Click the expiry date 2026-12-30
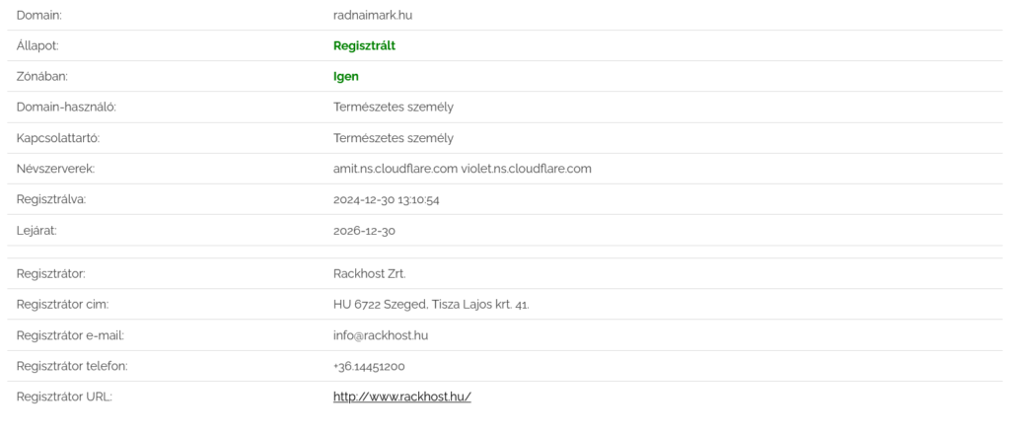 (364, 230)
